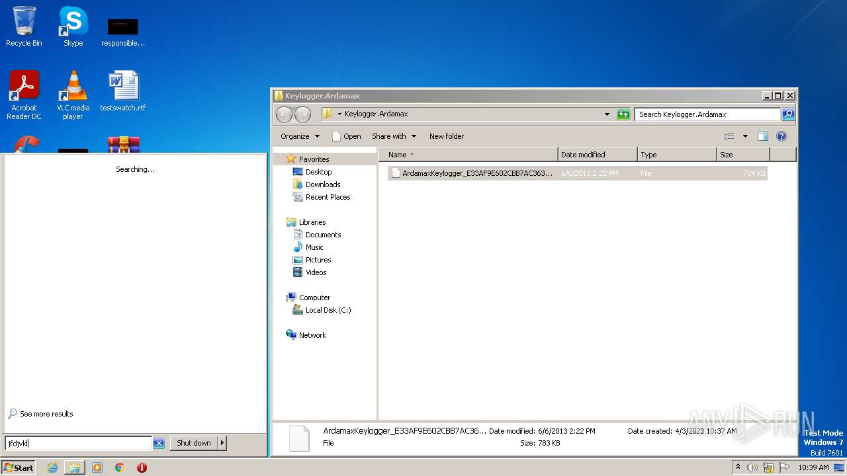
Task: Click the Search Keylogger.Ardamax field
Action: pos(707,114)
